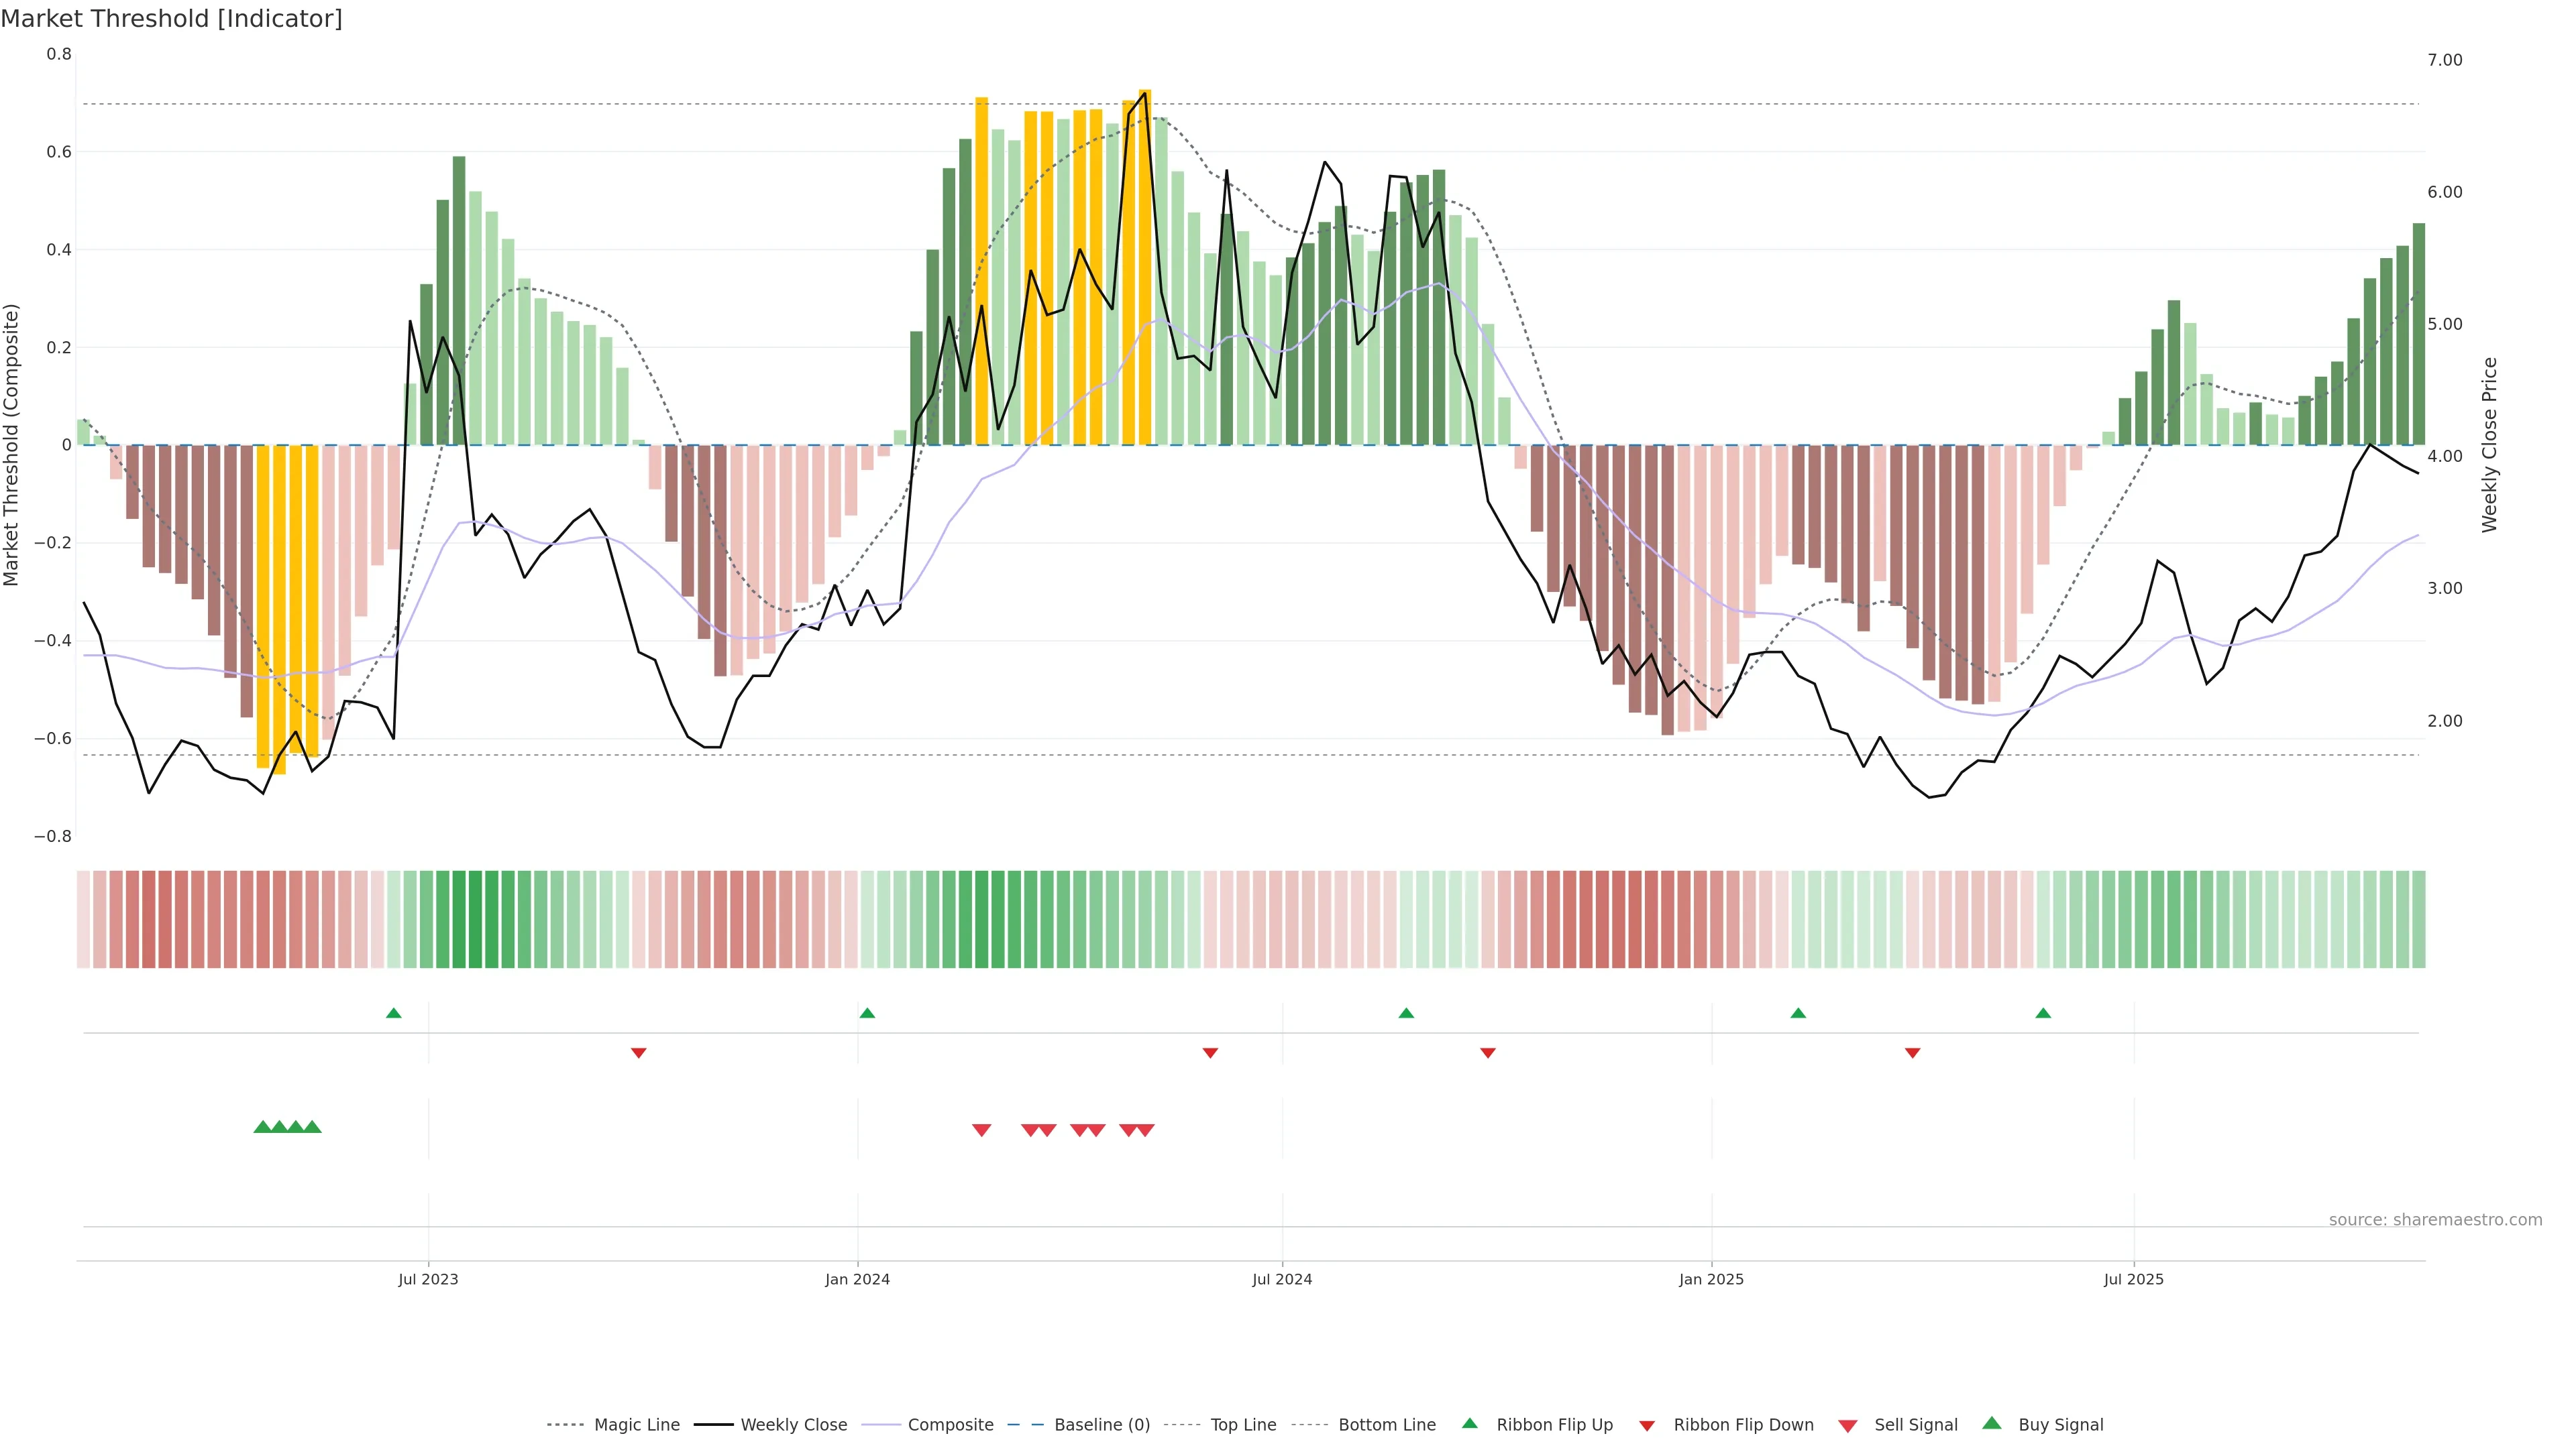The height and width of the screenshot is (1448, 2576).
Task: Click the Sell Signal legend triangle icon
Action: coord(1848,1426)
